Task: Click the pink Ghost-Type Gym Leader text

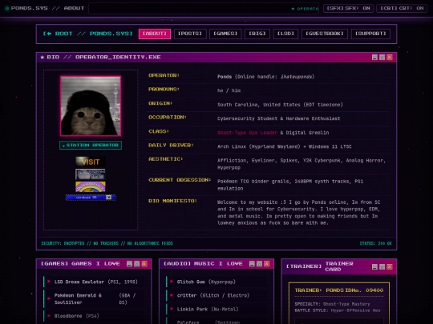Action: click(247, 133)
